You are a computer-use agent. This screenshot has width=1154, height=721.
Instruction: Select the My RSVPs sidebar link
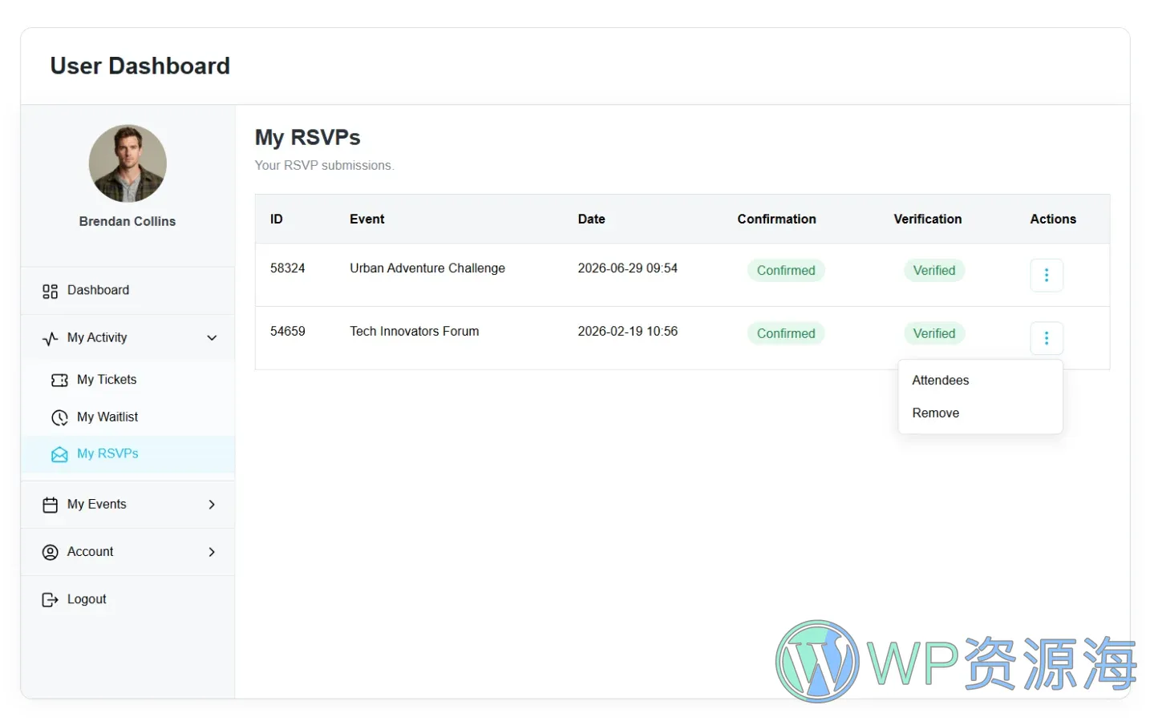pyautogui.click(x=128, y=454)
